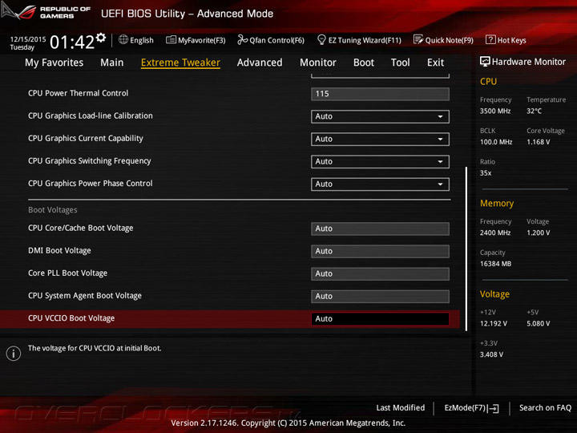Click Last Modified button
Viewport: 577px width, 433px height.
click(x=401, y=408)
